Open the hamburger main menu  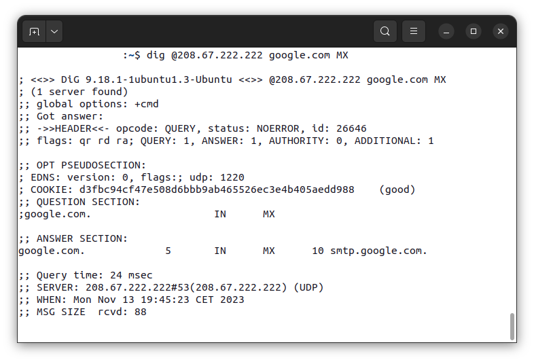[x=414, y=31]
